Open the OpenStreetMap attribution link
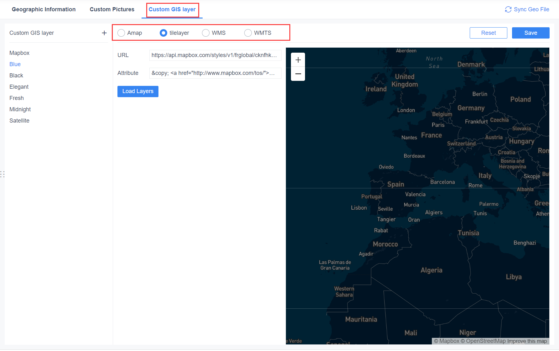 coord(483,341)
